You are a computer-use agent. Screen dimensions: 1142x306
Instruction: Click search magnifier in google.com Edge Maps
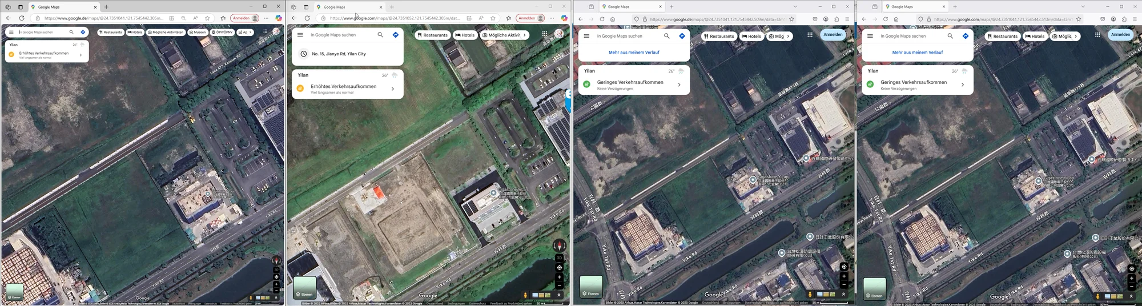[380, 35]
